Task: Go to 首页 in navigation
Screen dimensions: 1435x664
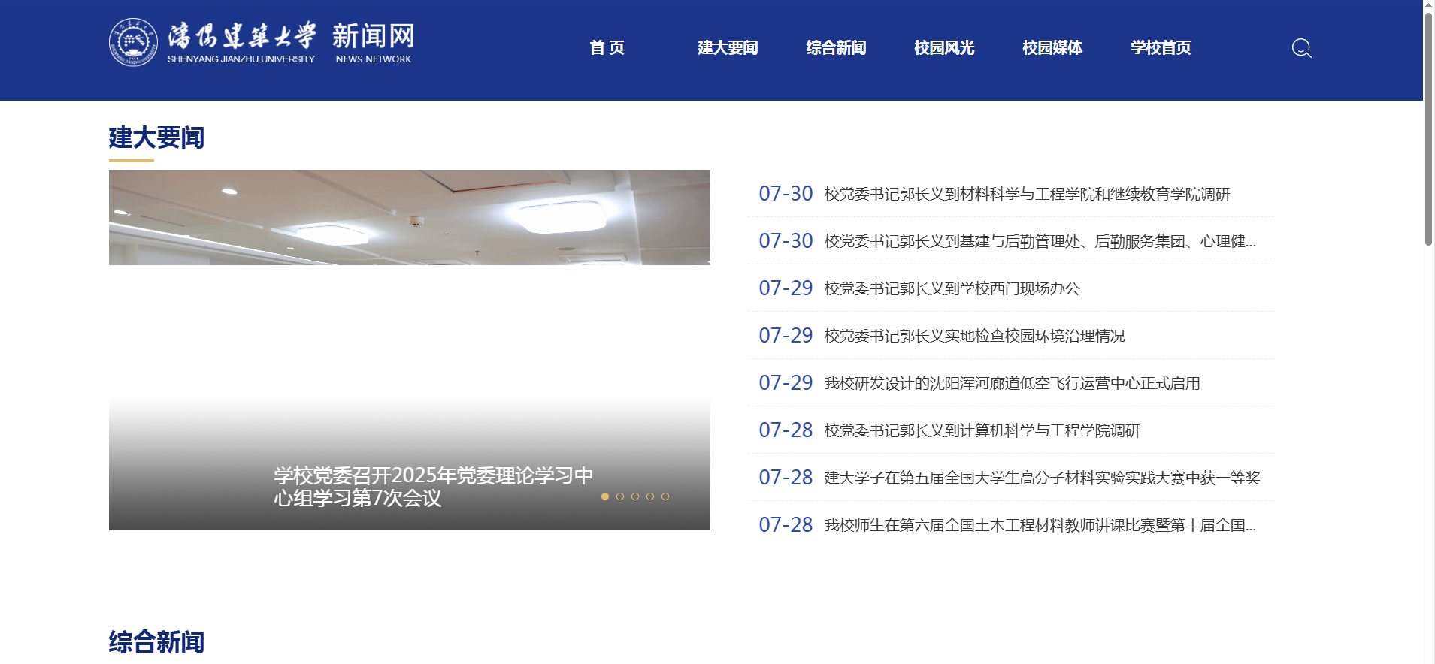Action: click(x=607, y=48)
